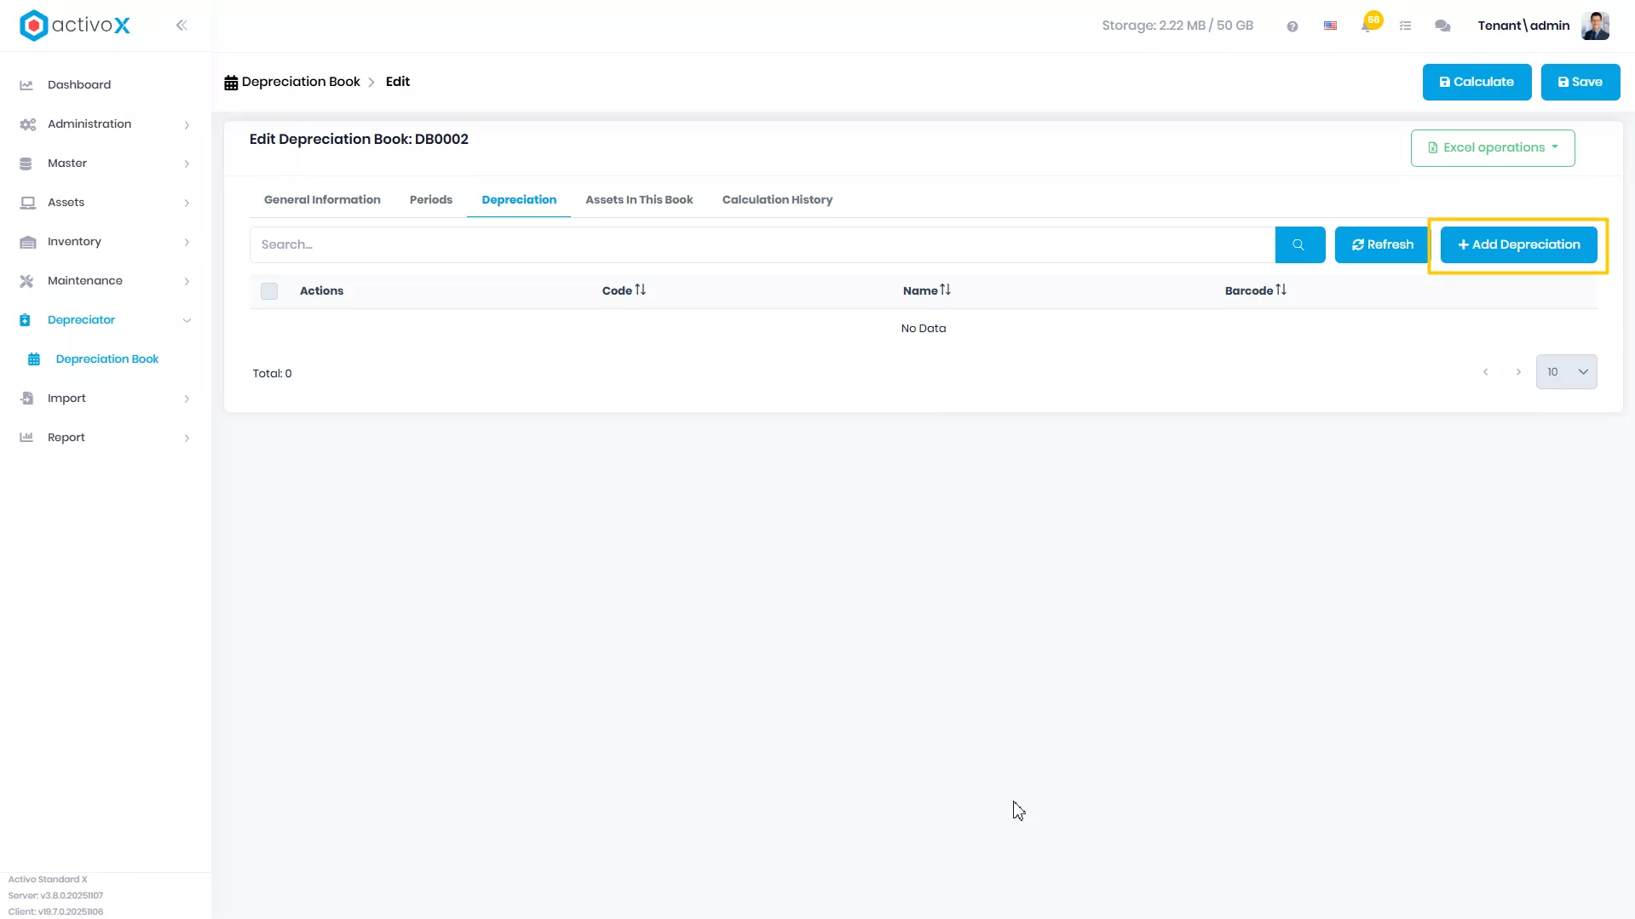Expand the Import menu chevron

coord(187,399)
